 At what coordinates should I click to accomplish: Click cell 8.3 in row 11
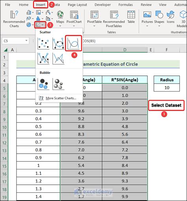tap(81, 134)
